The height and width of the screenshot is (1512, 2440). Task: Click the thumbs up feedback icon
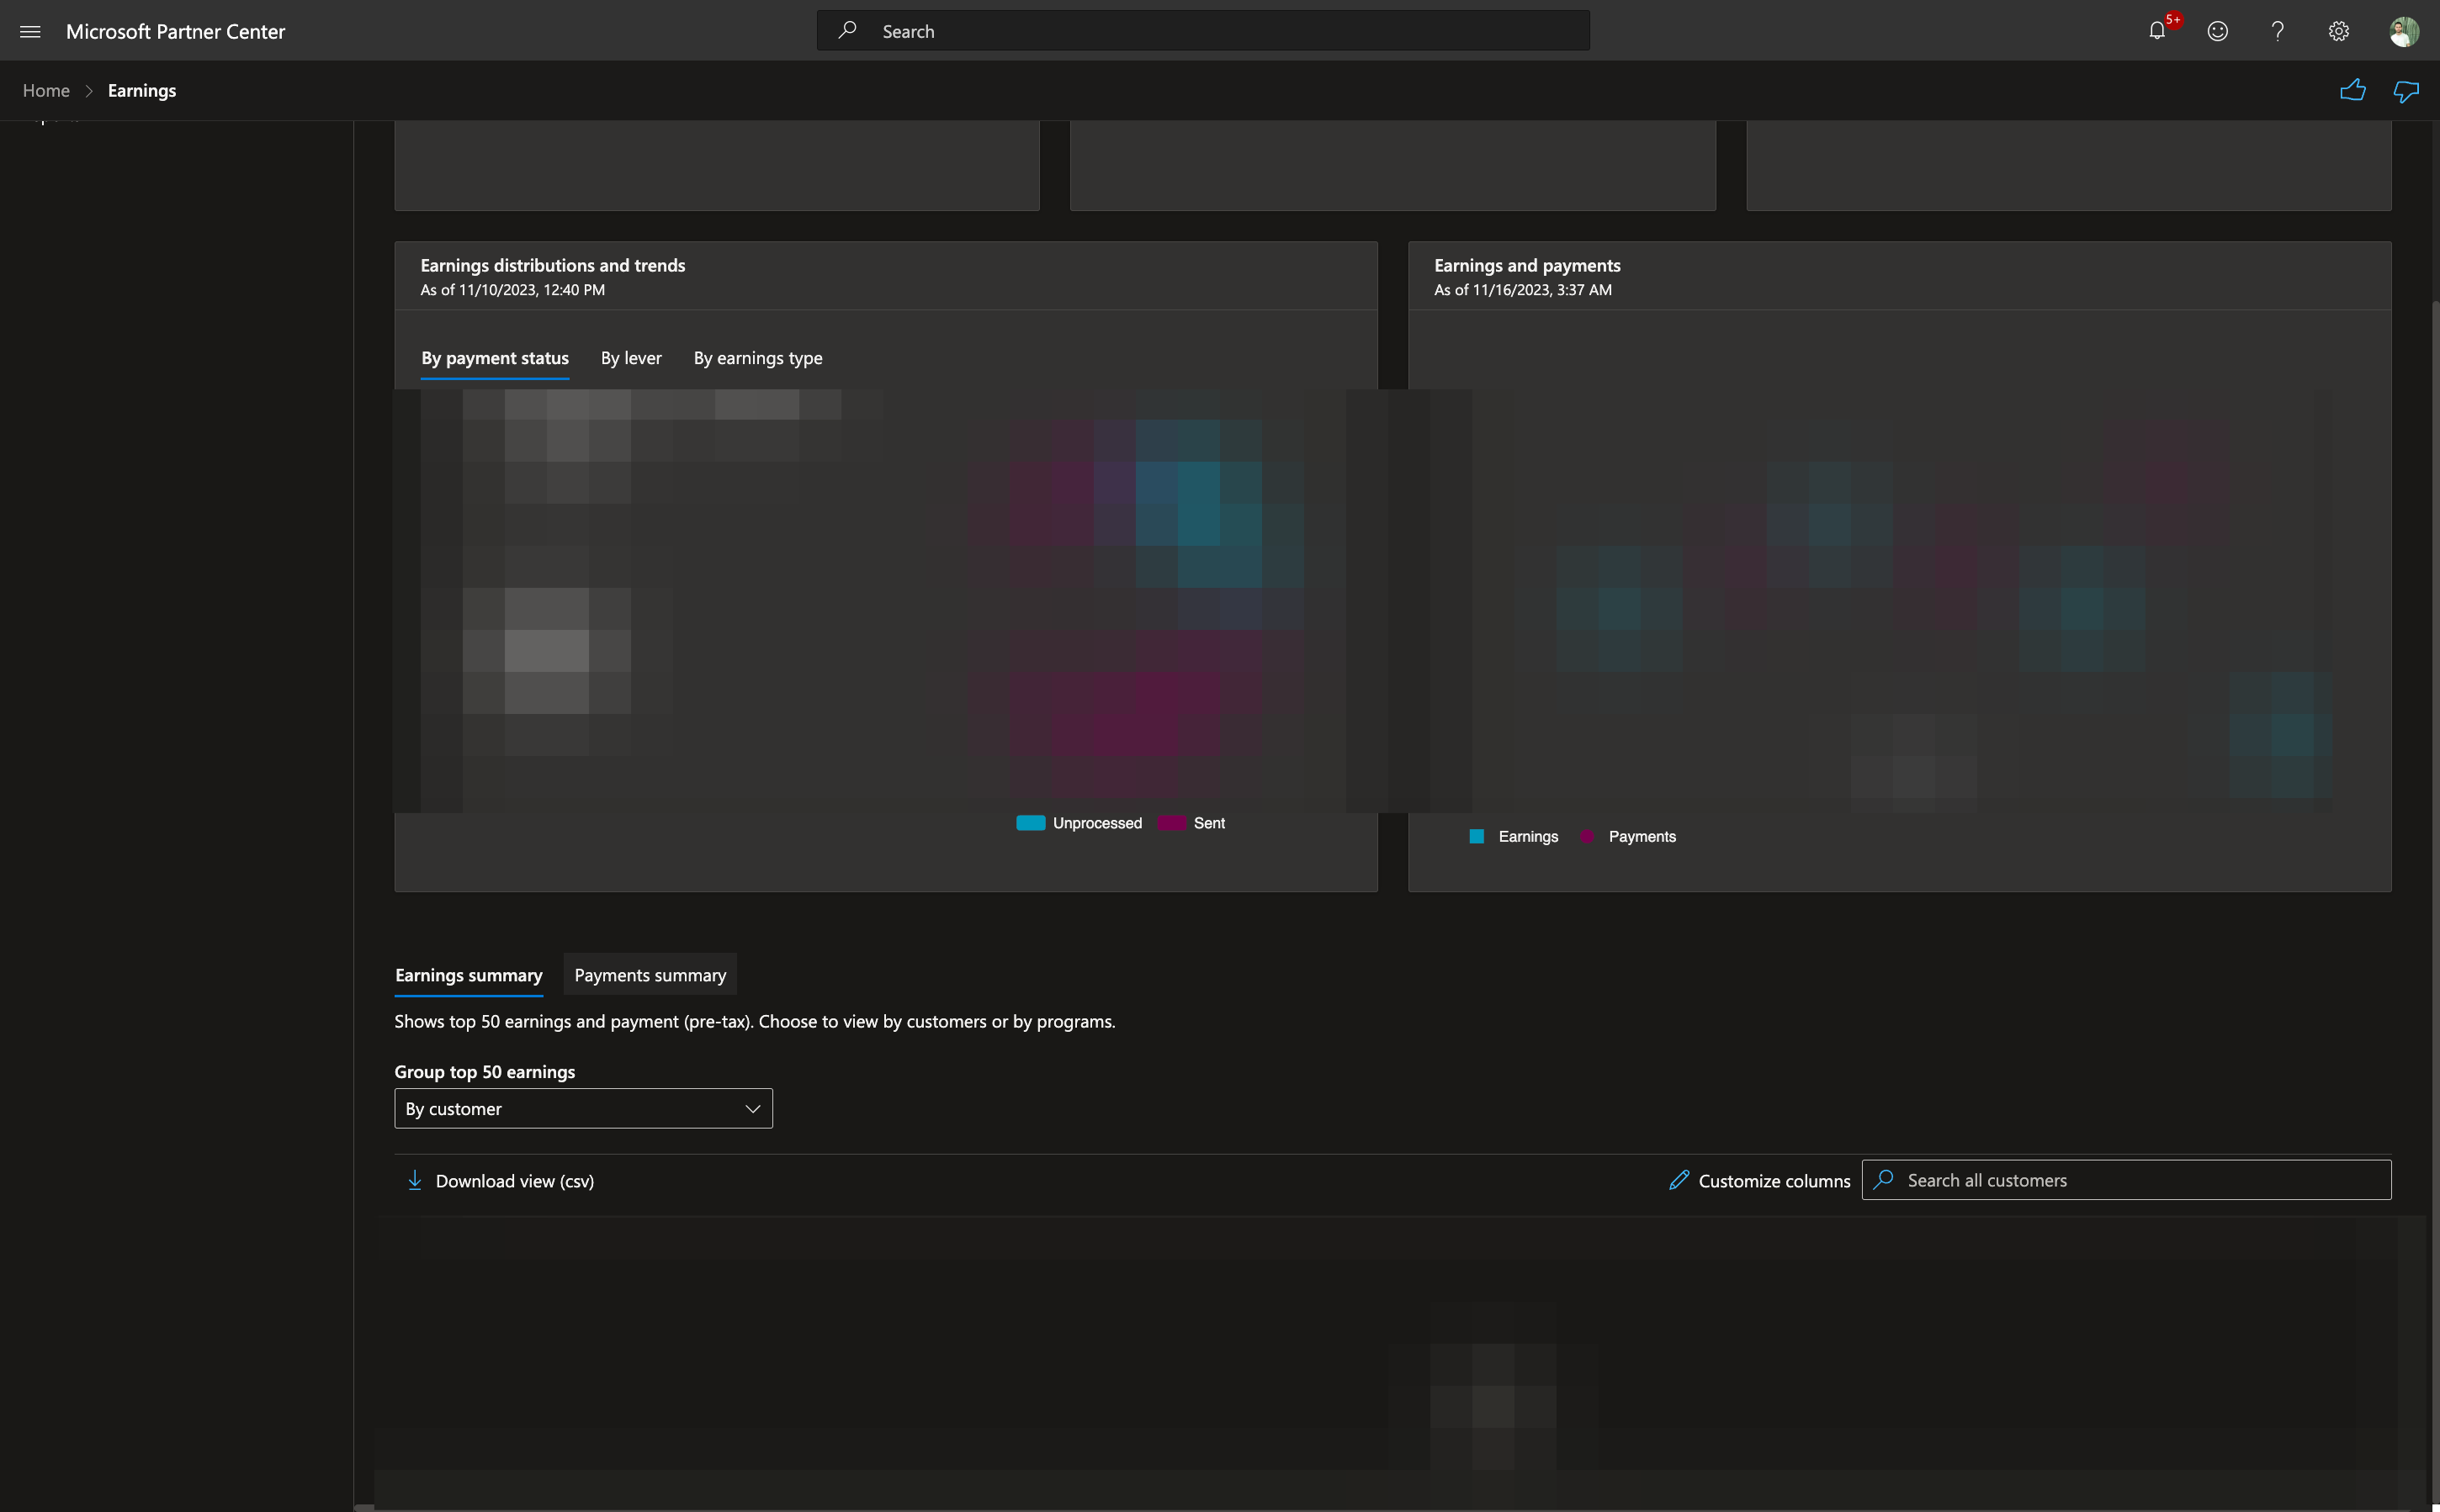coord(2353,90)
